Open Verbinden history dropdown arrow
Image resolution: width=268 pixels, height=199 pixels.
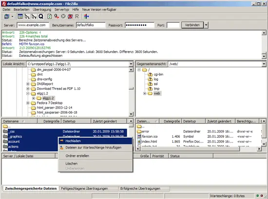(206, 25)
